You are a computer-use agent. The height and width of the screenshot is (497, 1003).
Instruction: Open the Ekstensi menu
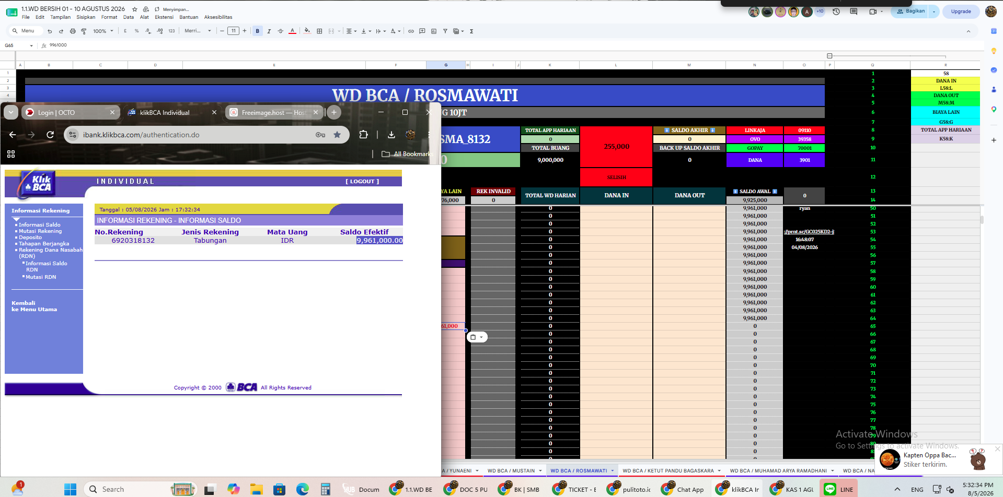(164, 17)
